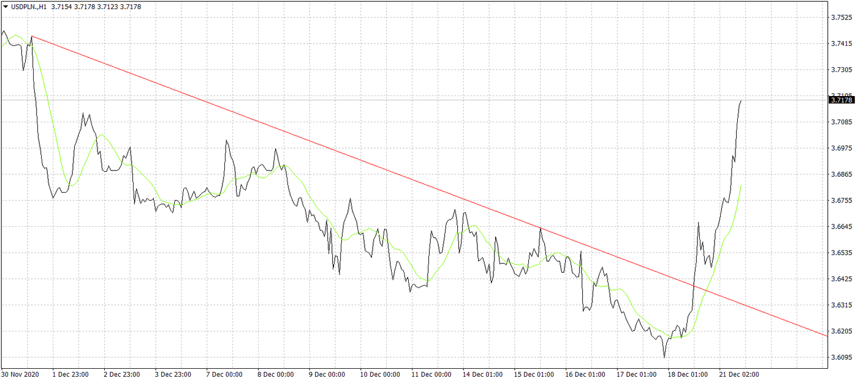This screenshot has height=381, width=858.
Task: Click the 30 Nov 2020 date label
Action: coord(21,374)
